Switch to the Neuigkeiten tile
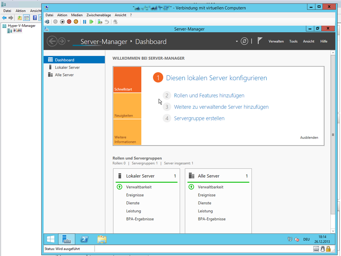341x256 pixels. click(127, 106)
